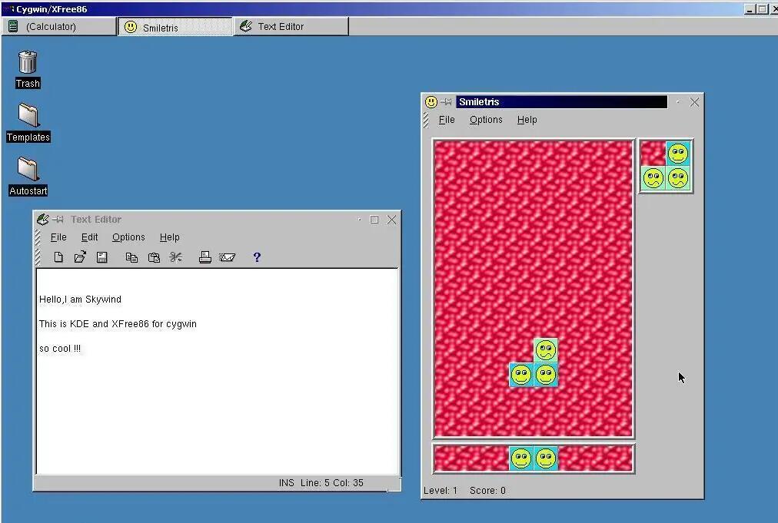Print the document using the printer icon

point(204,257)
